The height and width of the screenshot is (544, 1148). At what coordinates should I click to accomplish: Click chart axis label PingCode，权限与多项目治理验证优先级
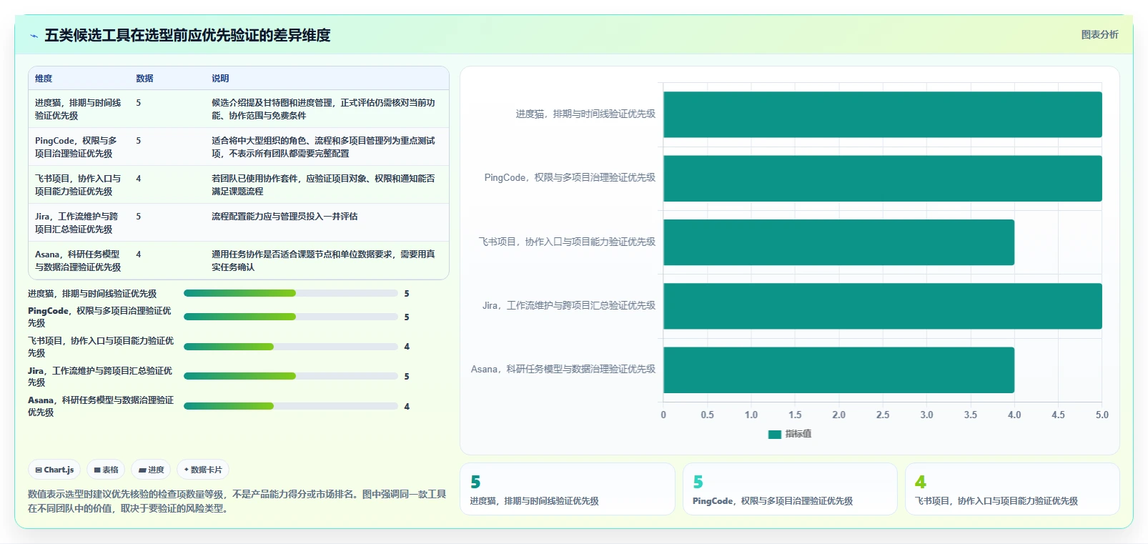(x=570, y=177)
